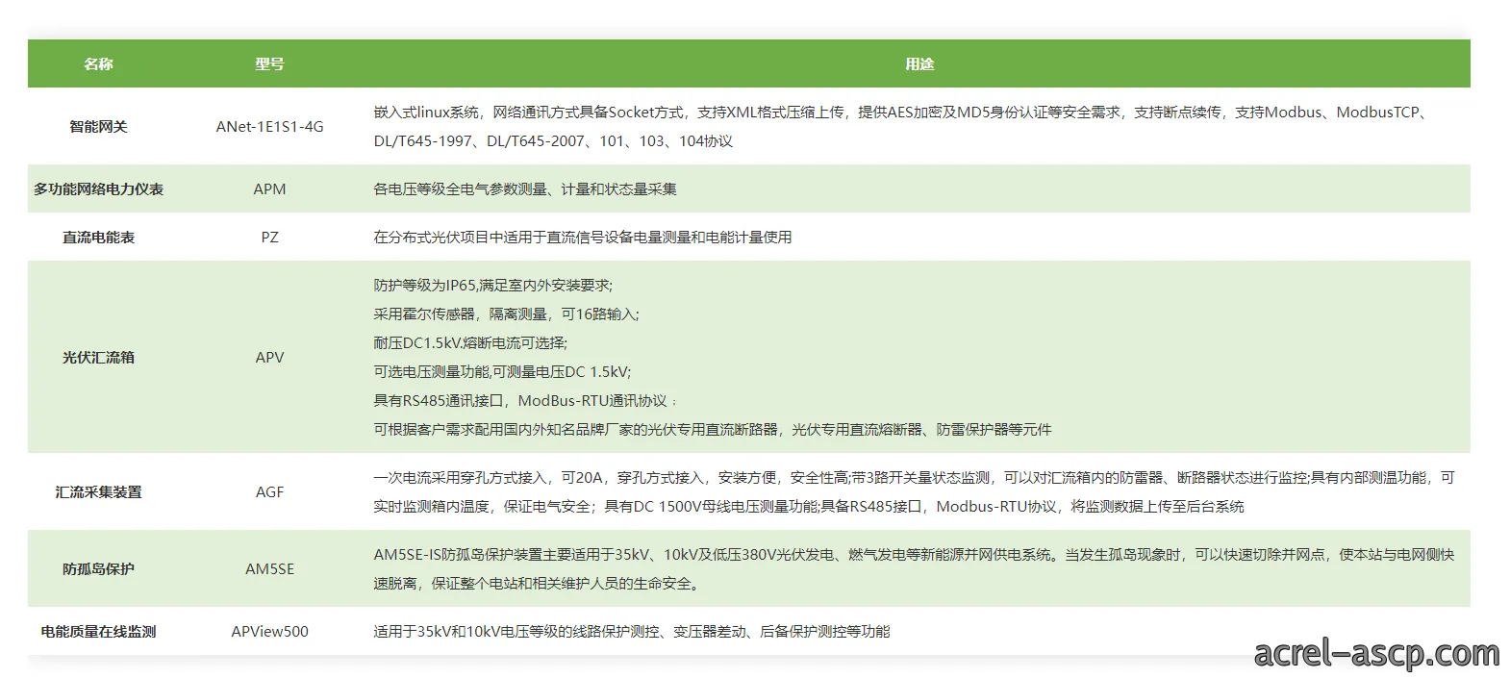Click the PZ model cell
The width and height of the screenshot is (1510, 678).
click(269, 237)
